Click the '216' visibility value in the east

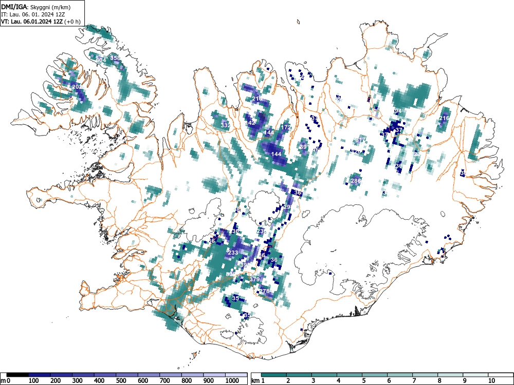[x=444, y=118]
